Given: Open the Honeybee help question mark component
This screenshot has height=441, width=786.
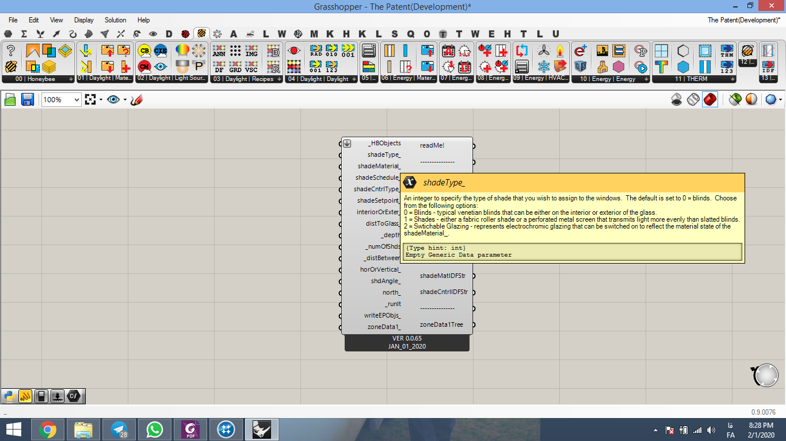Looking at the screenshot, I should 10,51.
